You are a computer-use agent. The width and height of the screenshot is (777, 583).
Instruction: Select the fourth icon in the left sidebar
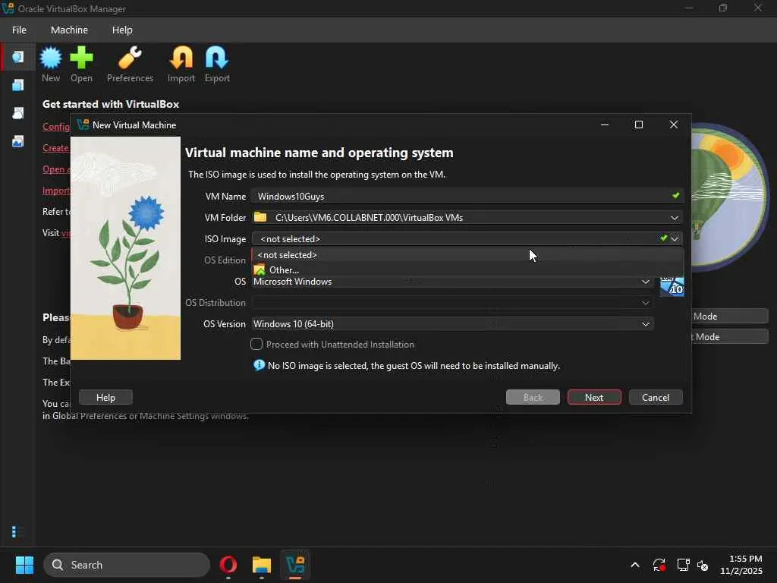(18, 142)
